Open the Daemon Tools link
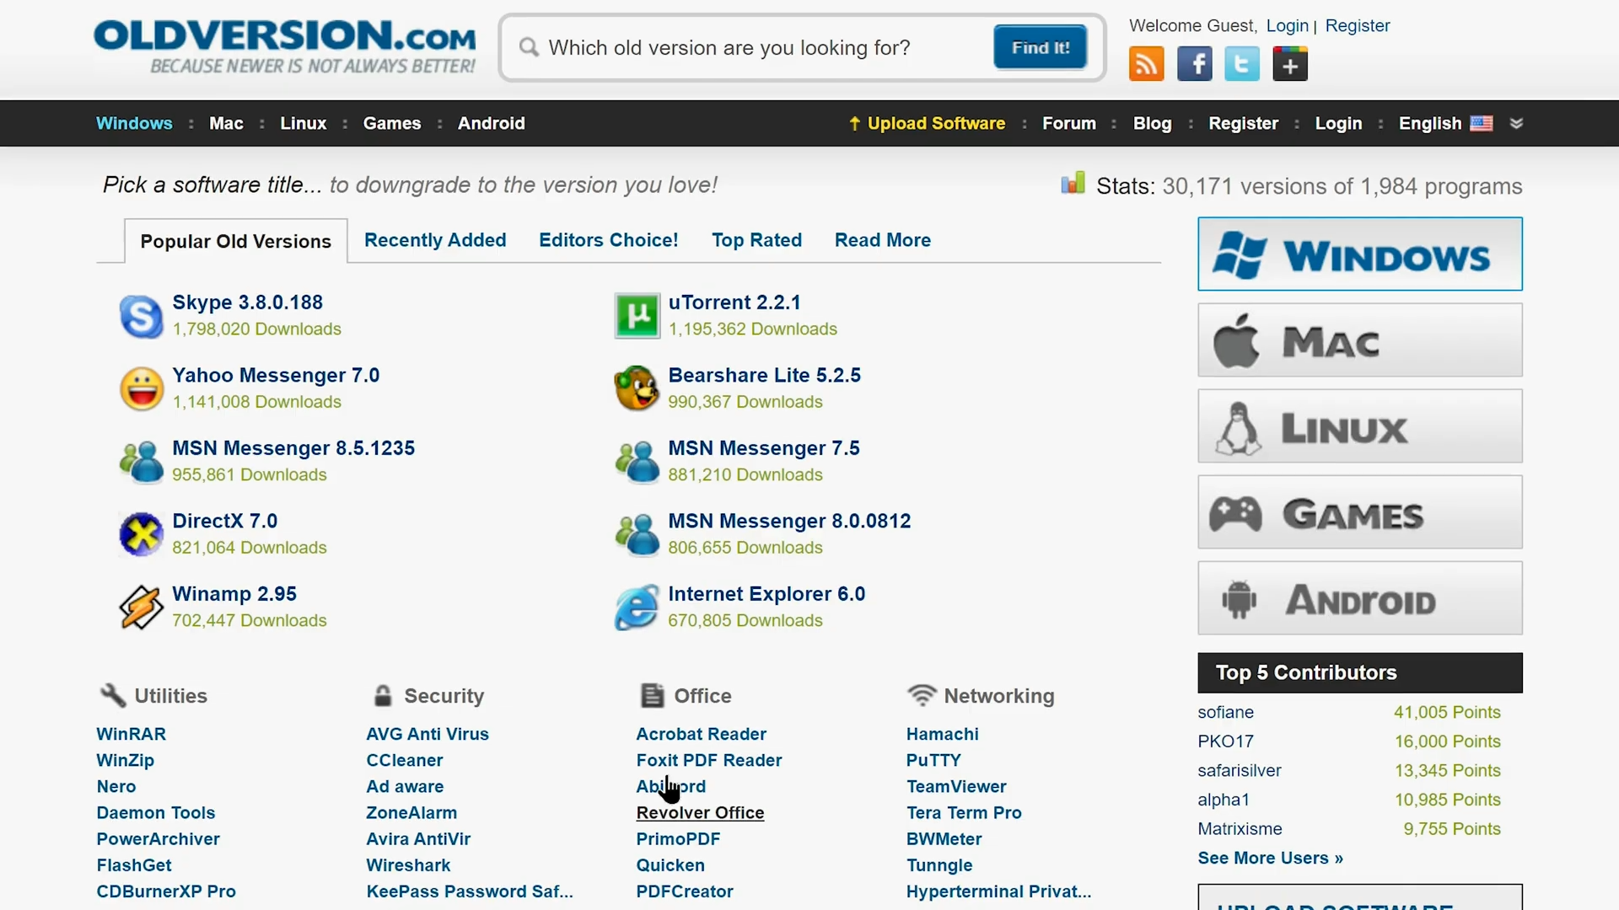This screenshot has height=910, width=1619. [x=155, y=812]
